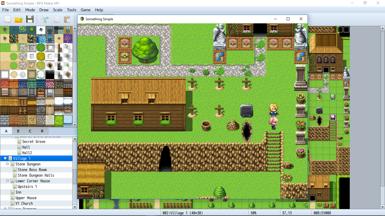
Task: Open the Game menu
Action: [86, 10]
